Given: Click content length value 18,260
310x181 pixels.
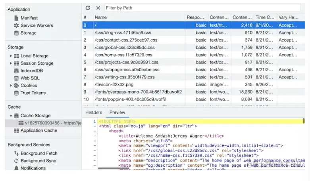Looking at the screenshot, I should [246, 92].
